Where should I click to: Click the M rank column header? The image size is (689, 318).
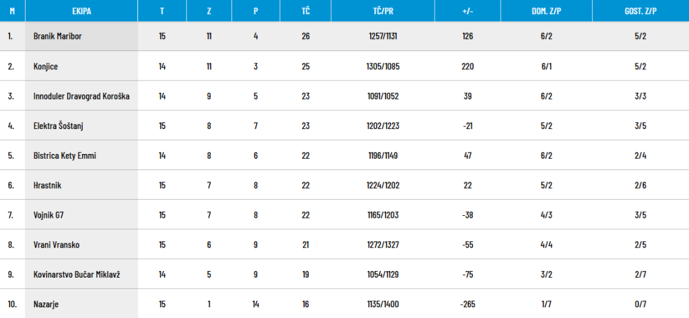click(x=13, y=11)
